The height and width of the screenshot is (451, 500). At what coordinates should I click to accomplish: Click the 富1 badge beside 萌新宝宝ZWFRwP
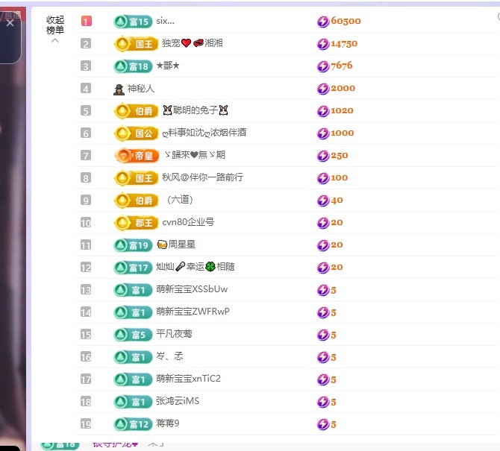click(x=133, y=312)
